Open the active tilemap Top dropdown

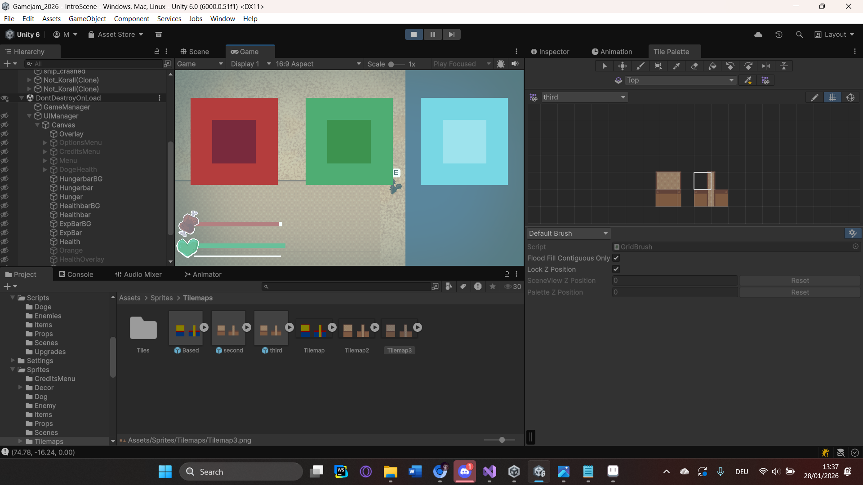(680, 80)
